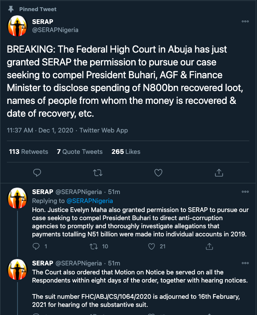Share the main pinned tweet
Screen dimensions: 257x315
[x=219, y=173]
